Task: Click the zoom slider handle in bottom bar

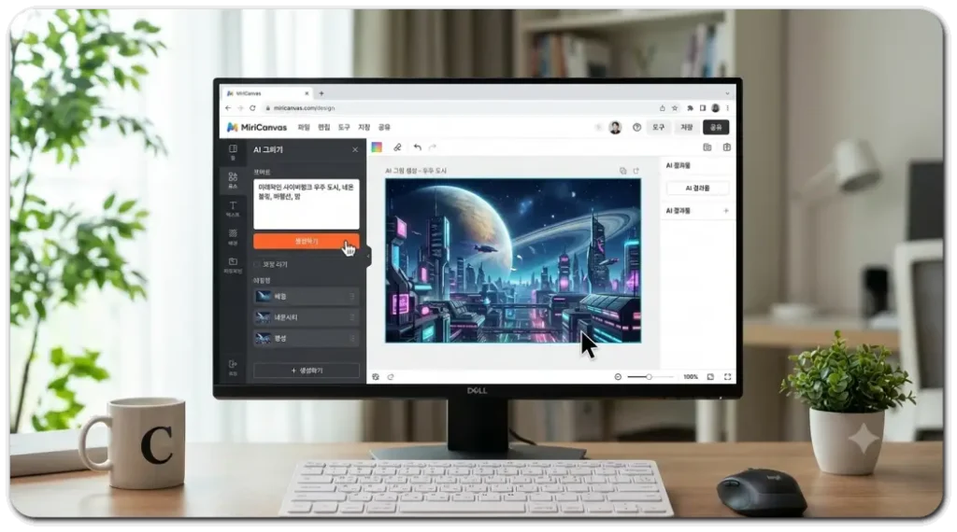Action: click(x=649, y=377)
